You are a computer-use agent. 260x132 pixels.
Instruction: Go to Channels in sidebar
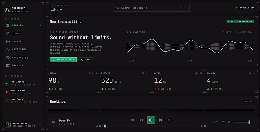pos(23,42)
